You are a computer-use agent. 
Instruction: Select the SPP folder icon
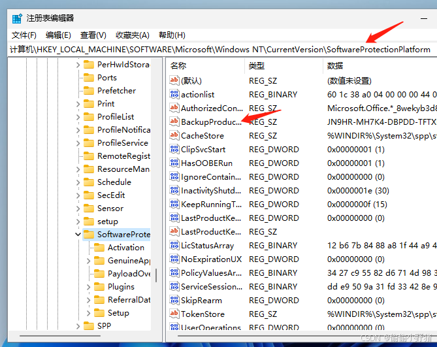click(x=89, y=325)
